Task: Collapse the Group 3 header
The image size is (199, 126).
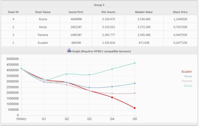Action: click(x=99, y=5)
